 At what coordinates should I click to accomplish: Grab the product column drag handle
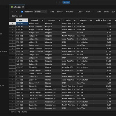click(30, 20)
